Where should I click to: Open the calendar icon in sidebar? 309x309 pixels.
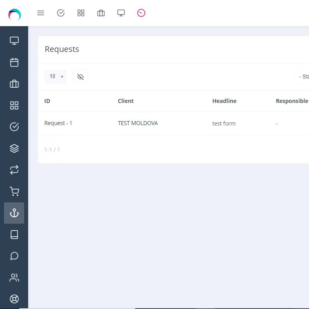coord(14,62)
